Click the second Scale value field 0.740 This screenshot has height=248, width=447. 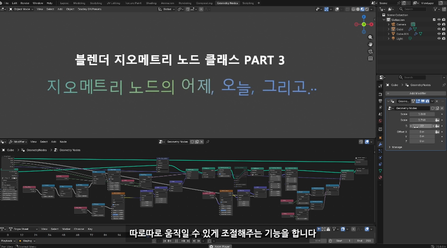click(x=422, y=120)
